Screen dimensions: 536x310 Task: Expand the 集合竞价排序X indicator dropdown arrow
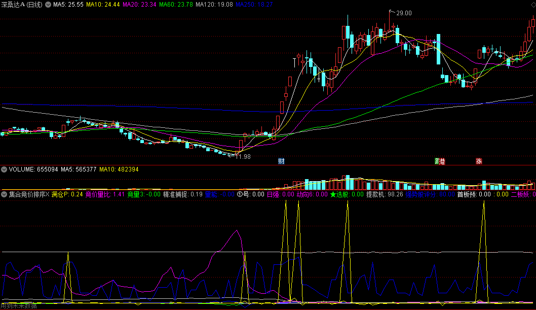tap(4, 194)
